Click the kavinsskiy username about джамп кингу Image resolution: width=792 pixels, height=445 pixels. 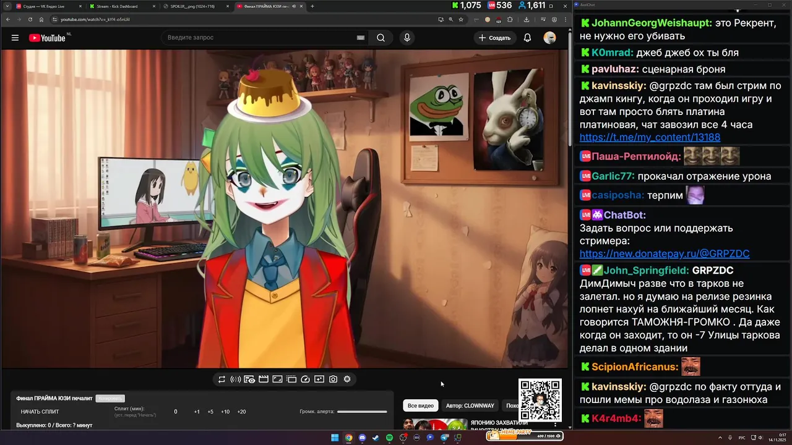tap(619, 86)
